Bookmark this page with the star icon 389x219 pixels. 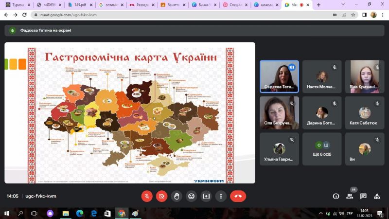click(x=353, y=15)
